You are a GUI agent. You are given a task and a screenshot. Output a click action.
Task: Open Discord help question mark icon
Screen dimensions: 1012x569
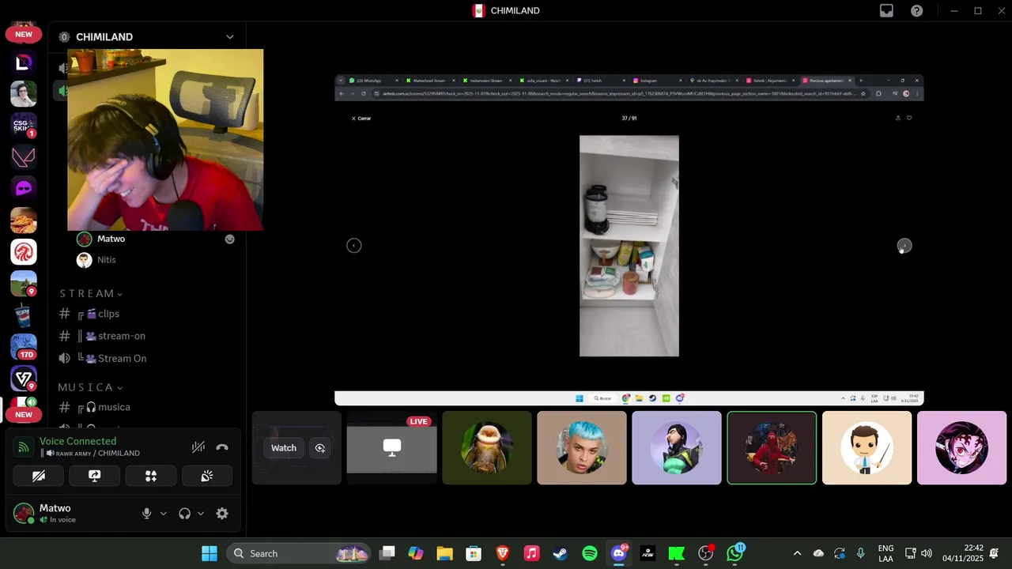pyautogui.click(x=916, y=10)
